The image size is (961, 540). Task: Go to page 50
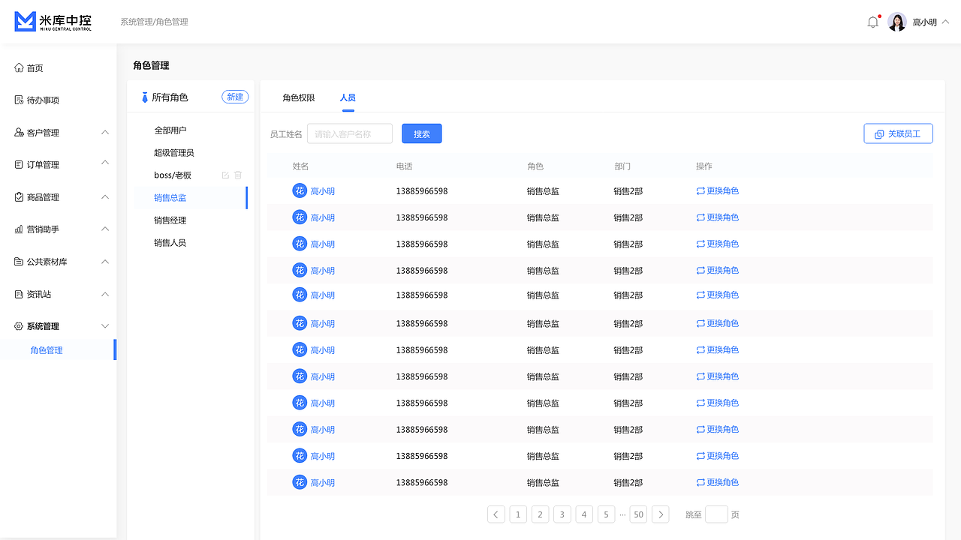(x=638, y=514)
